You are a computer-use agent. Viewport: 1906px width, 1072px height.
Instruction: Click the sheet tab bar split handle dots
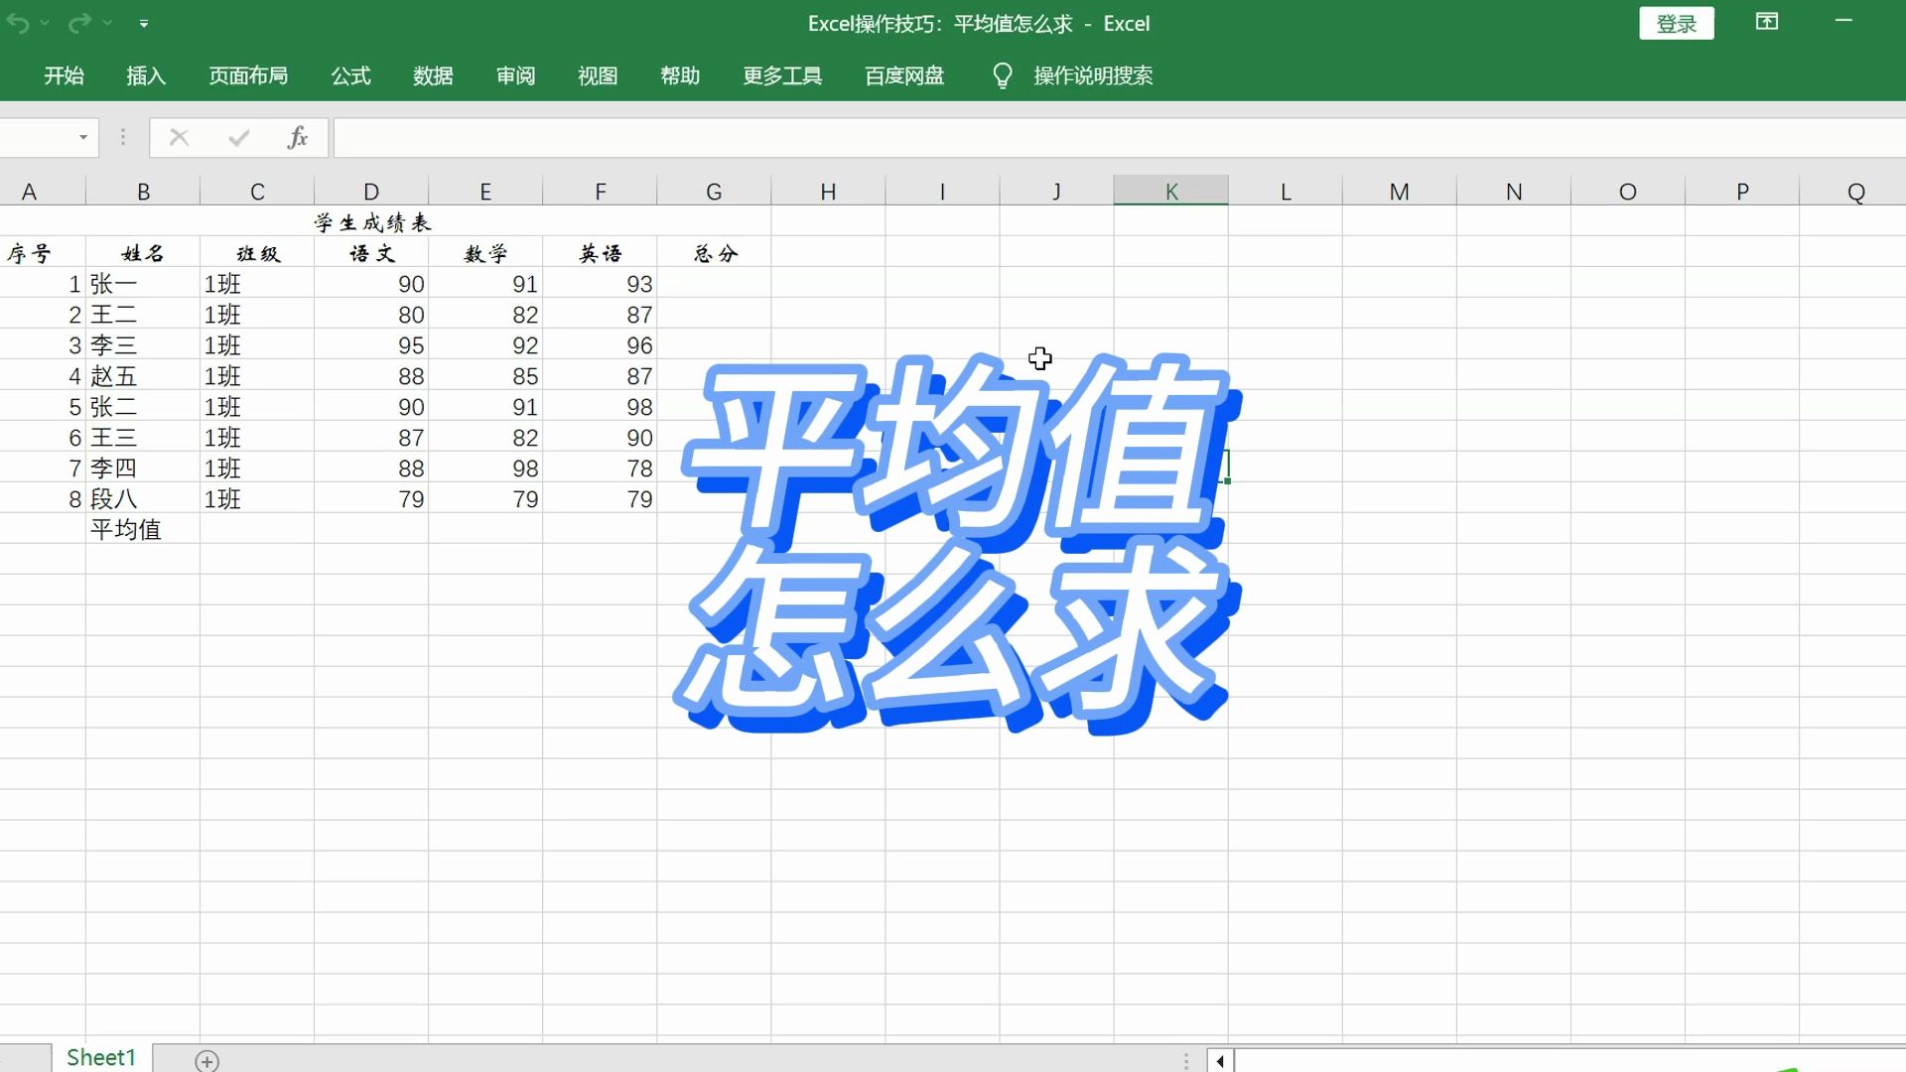1186,1061
